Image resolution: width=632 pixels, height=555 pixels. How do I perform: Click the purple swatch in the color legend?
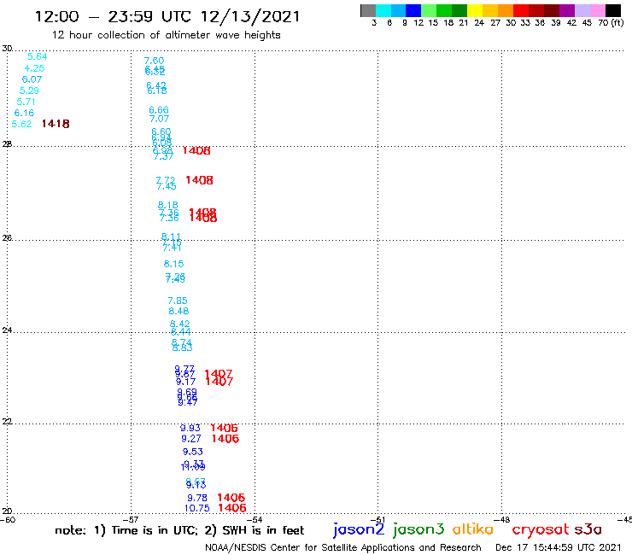[567, 10]
